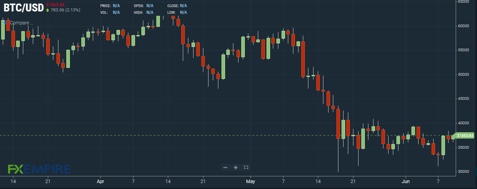Click the LOW: N/A readout
Viewport: 477px width, 189px height.
tap(177, 13)
